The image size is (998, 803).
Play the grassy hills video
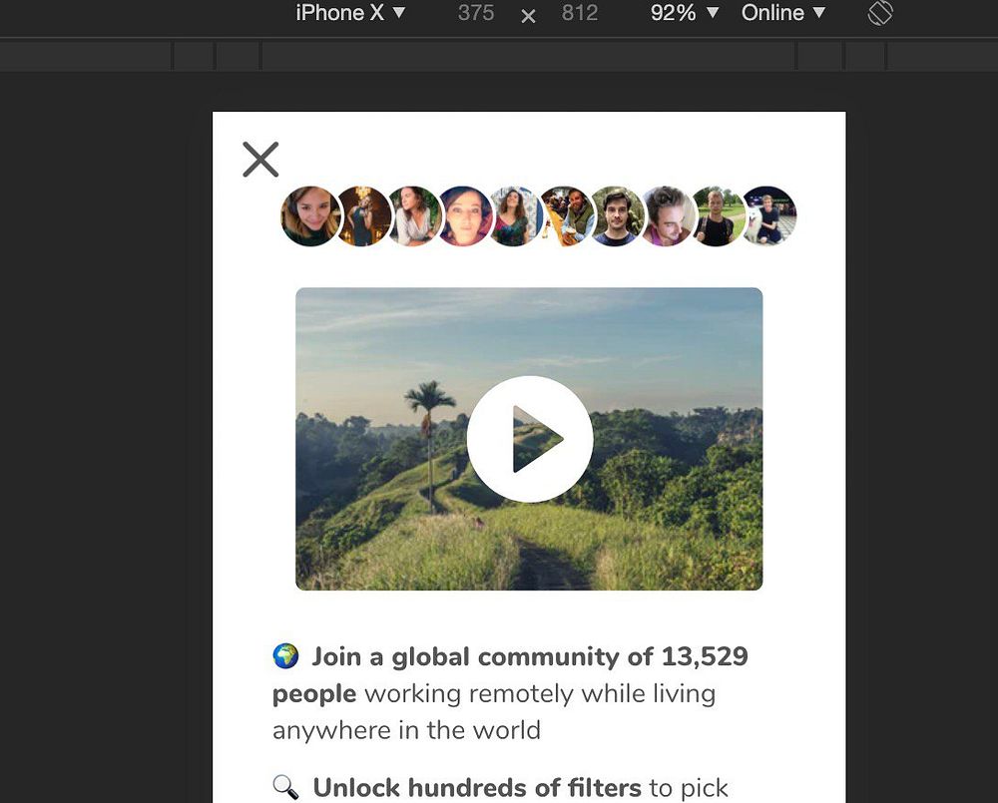point(530,439)
